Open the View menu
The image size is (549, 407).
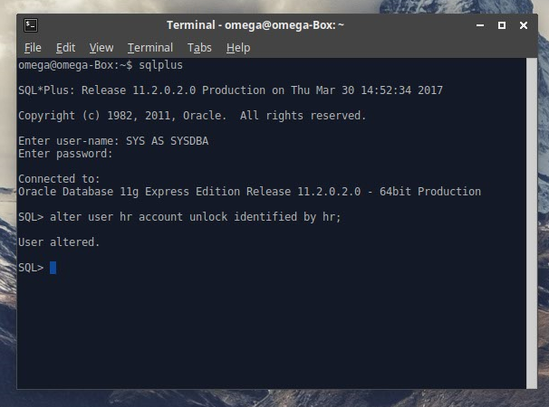point(101,47)
